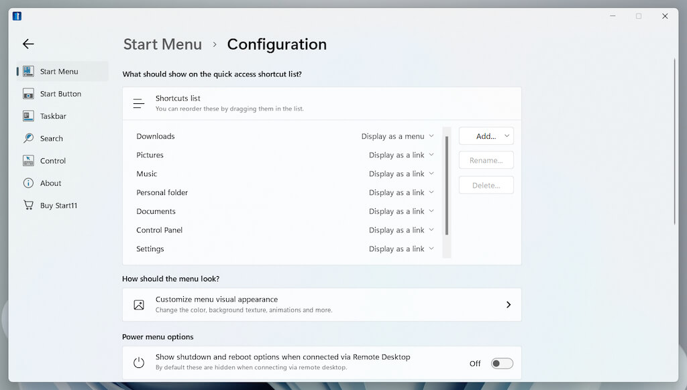Go to Start Menu breadcrumb

[162, 44]
